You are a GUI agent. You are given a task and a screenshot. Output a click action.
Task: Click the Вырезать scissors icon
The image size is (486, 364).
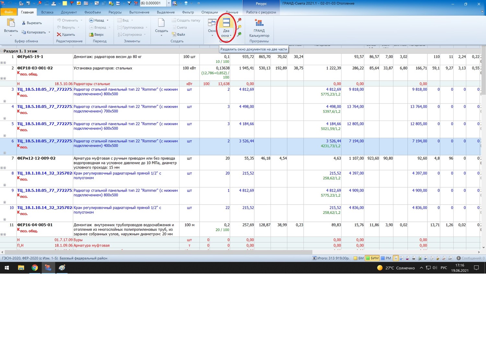(24, 23)
